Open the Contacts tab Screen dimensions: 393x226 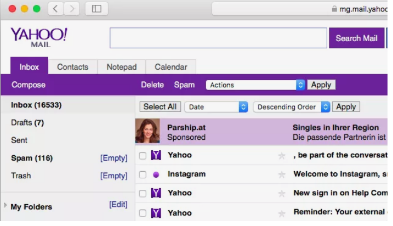73,67
